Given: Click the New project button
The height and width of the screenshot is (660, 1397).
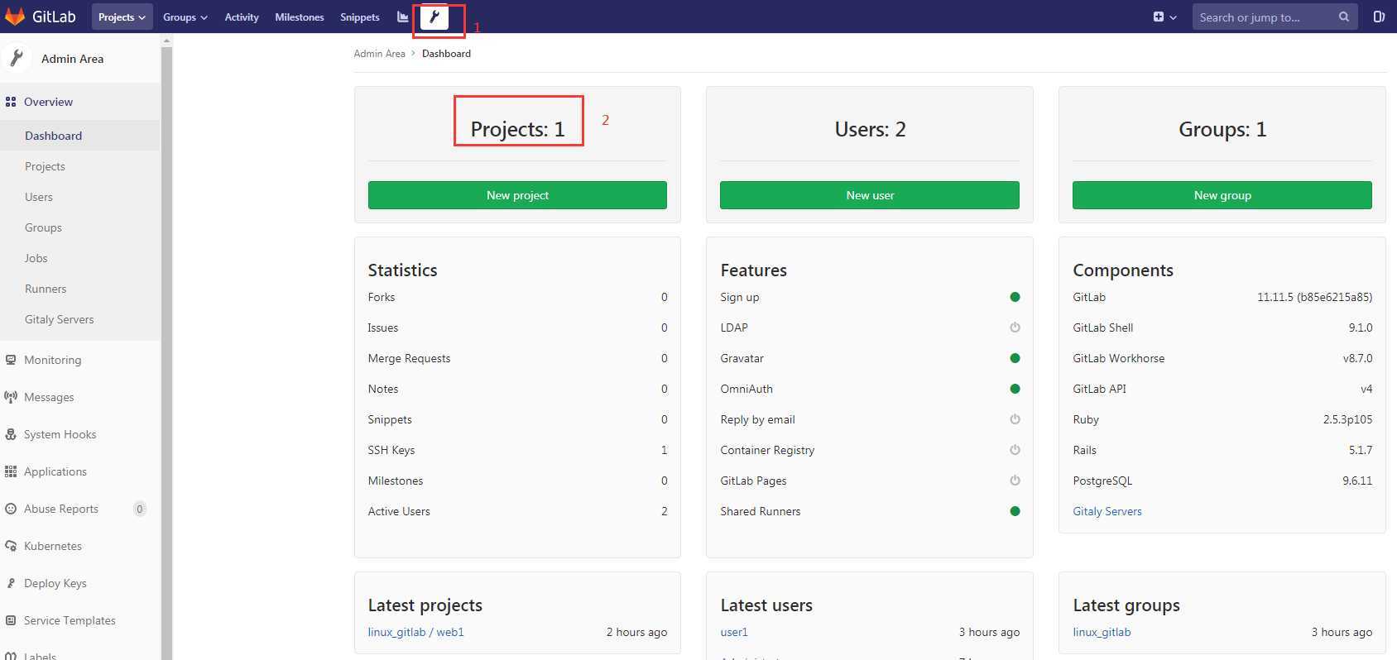Looking at the screenshot, I should tap(517, 195).
